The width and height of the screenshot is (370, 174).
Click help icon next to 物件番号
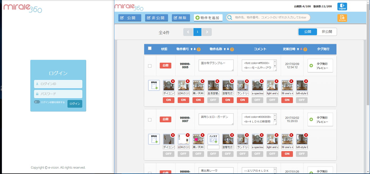coord(199,49)
